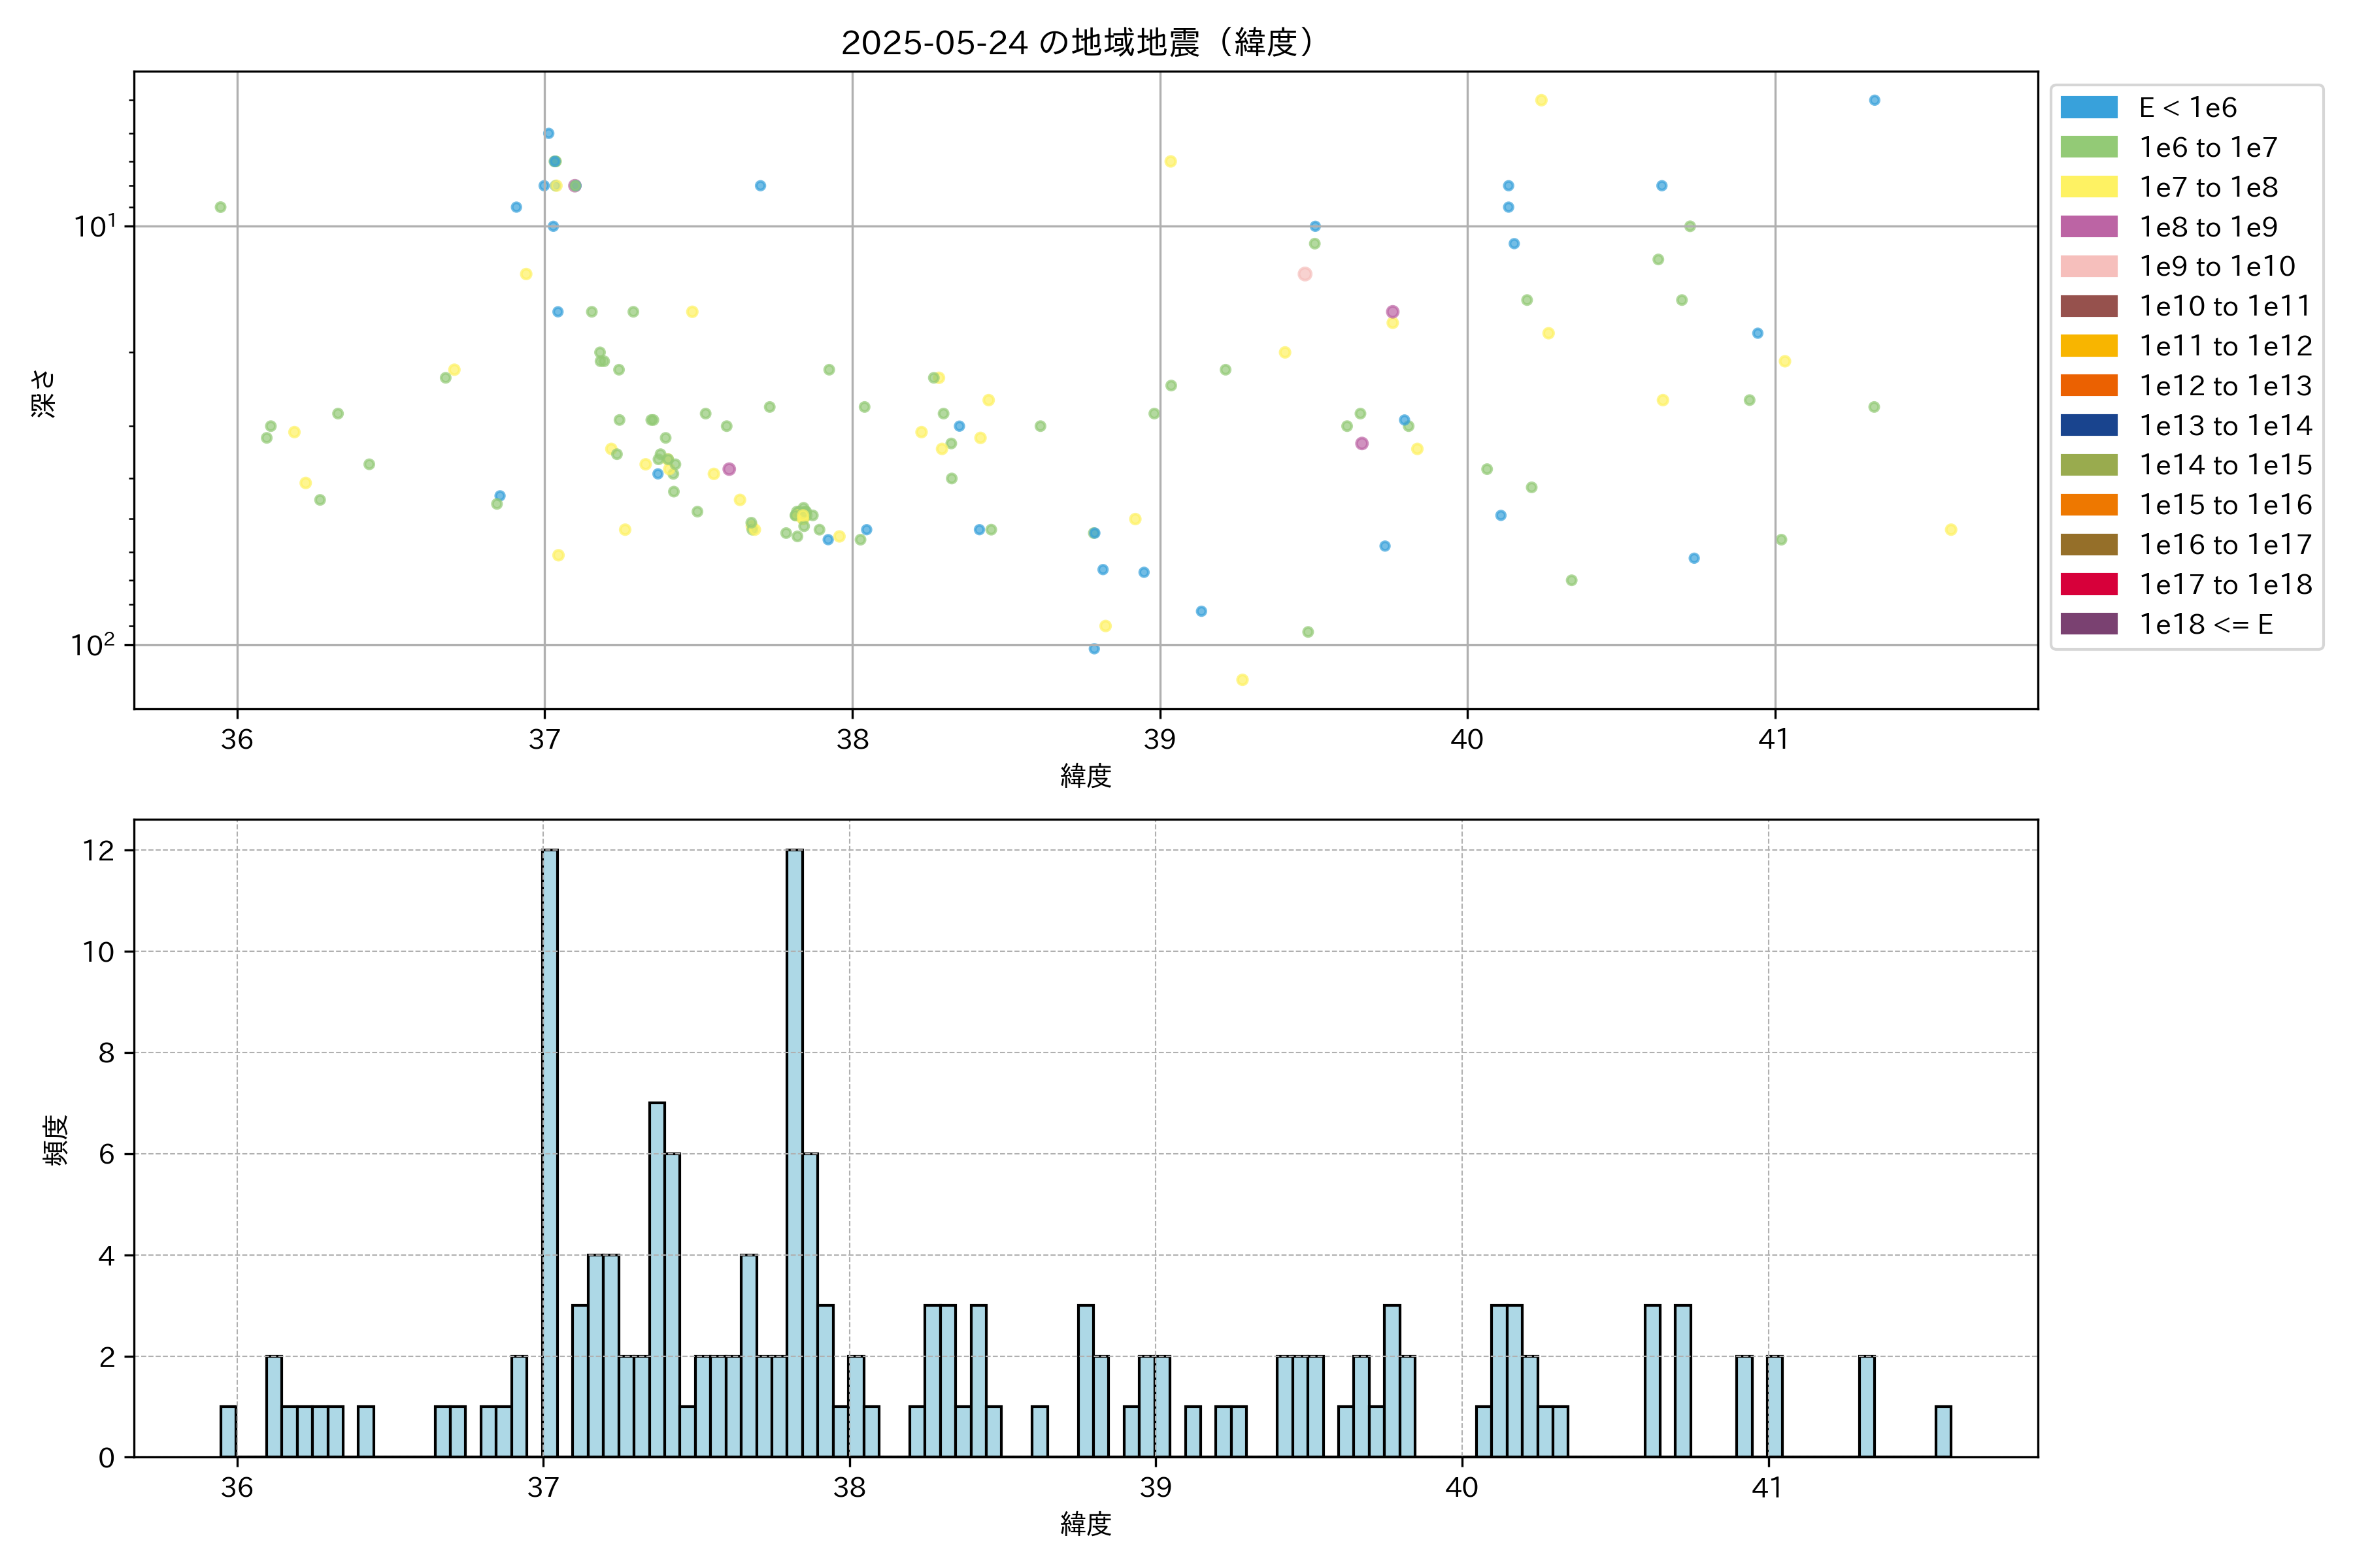The width and height of the screenshot is (2353, 1568).
Task: Click the 12-count histogram bar near 37.8
Action: [x=794, y=1150]
